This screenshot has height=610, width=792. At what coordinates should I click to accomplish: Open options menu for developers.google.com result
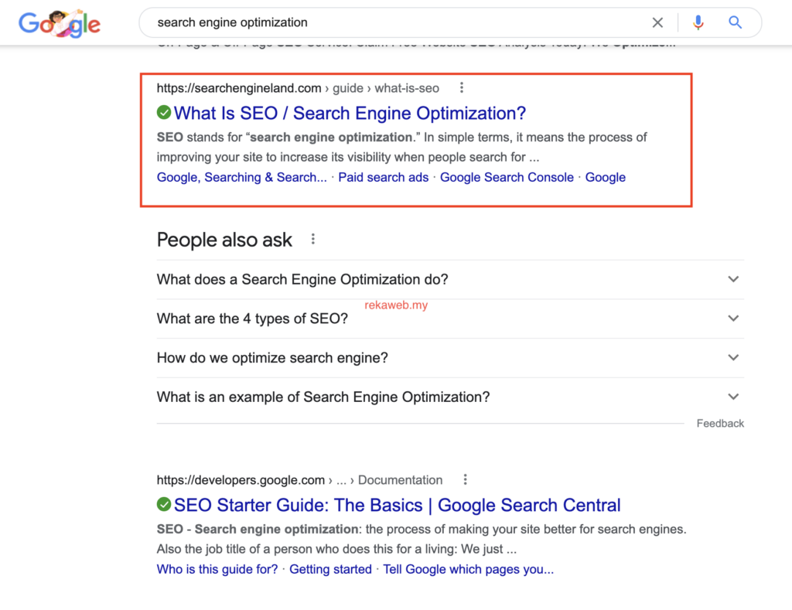[465, 479]
